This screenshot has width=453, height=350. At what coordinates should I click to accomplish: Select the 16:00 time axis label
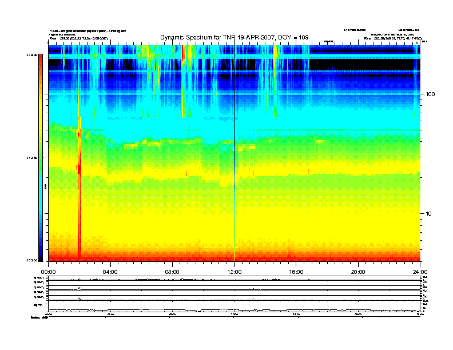click(296, 272)
